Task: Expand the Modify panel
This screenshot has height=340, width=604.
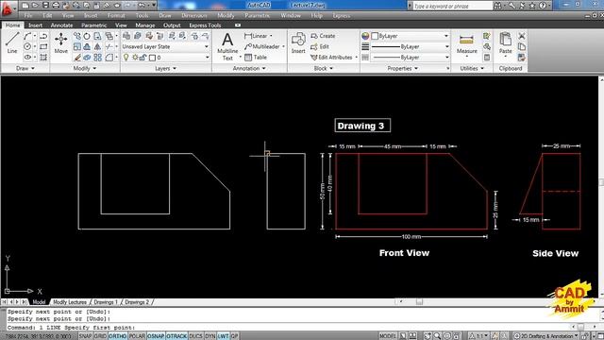Action: (85, 68)
